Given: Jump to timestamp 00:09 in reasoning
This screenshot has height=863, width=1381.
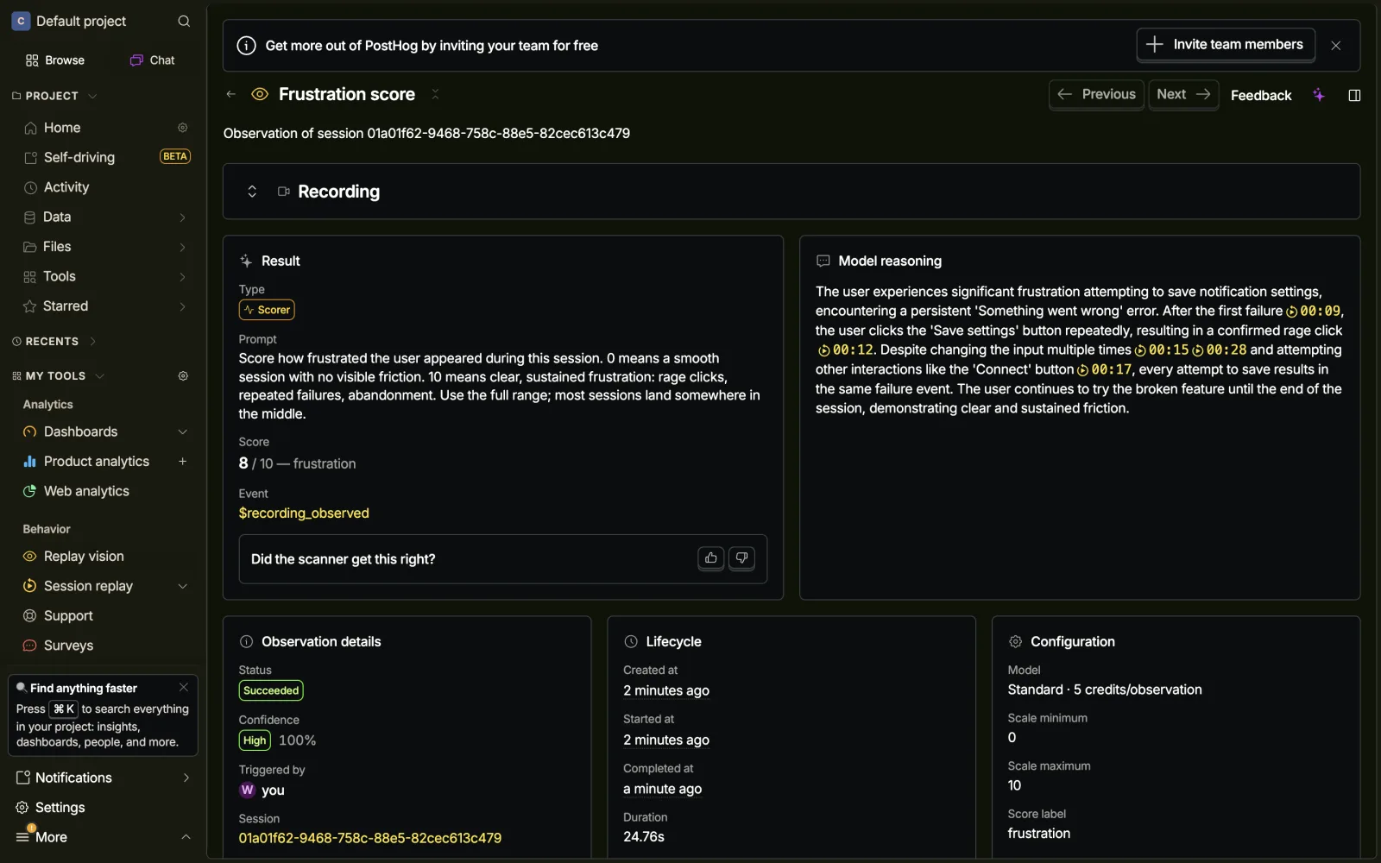Looking at the screenshot, I should (1314, 311).
